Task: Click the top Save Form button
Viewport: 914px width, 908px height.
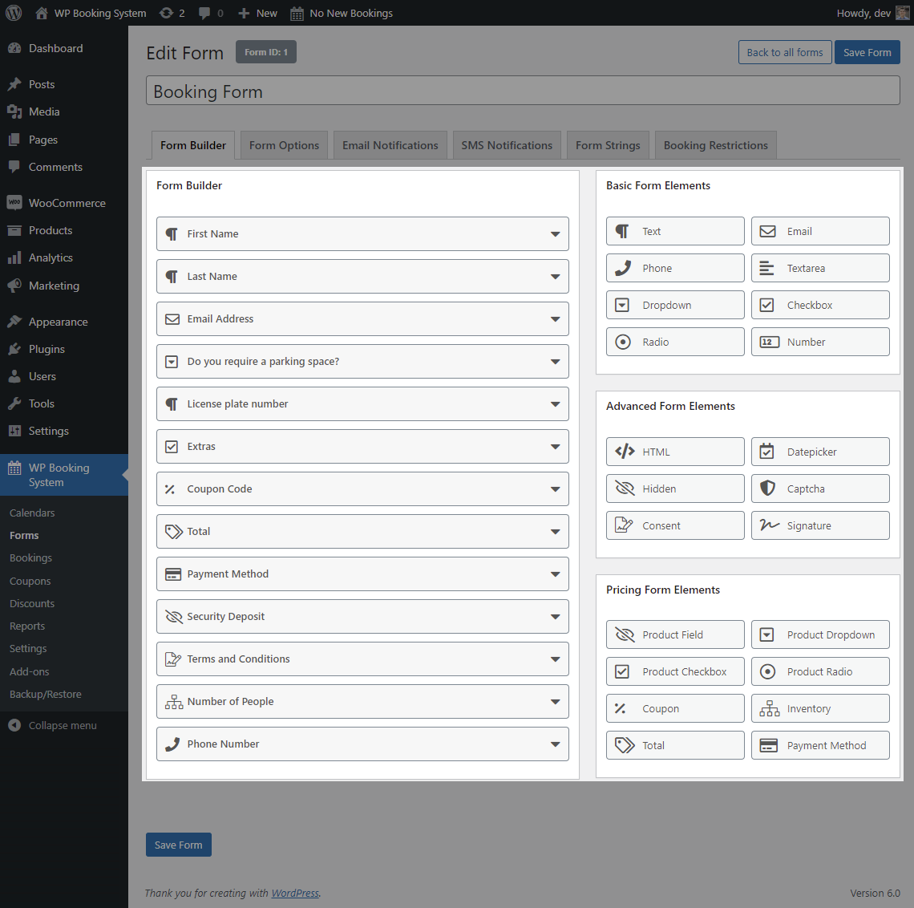Action: click(x=867, y=52)
